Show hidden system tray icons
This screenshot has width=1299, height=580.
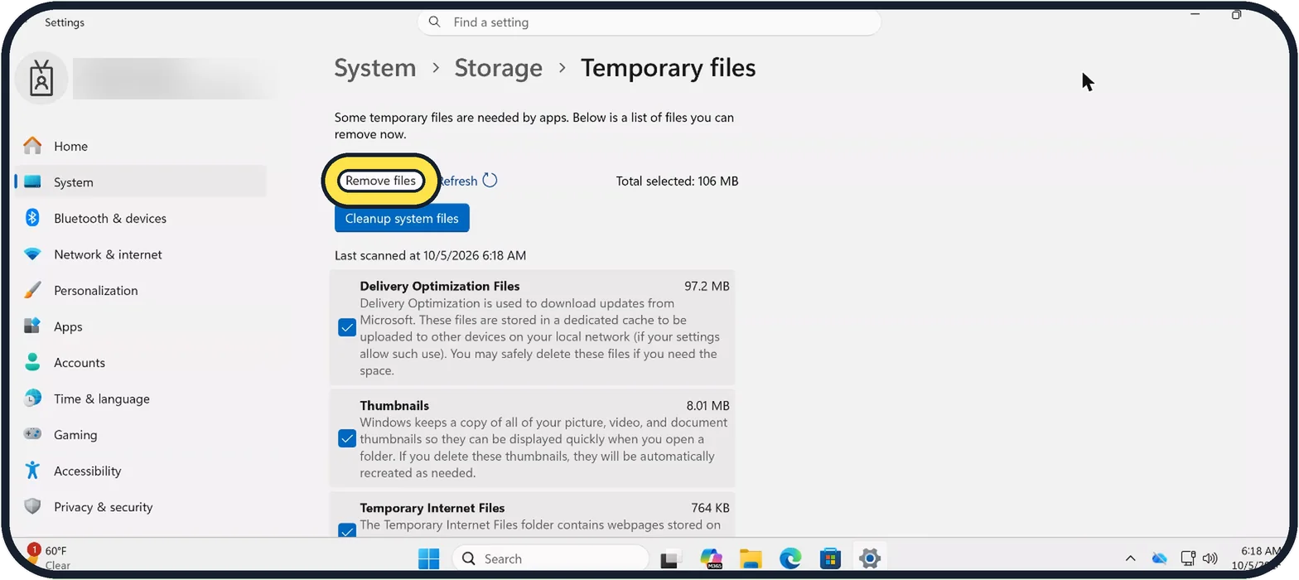1130,558
